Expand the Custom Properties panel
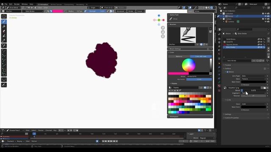Image resolution: width=271 pixels, height=152 pixels. click(x=232, y=118)
